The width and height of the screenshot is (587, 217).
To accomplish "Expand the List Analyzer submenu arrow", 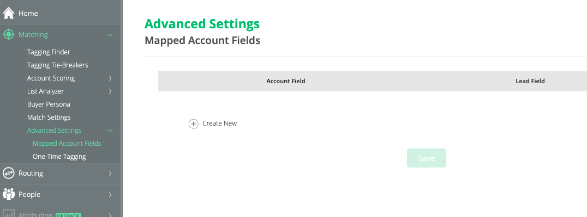I will pos(110,91).
